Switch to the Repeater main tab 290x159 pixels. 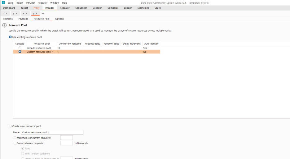click(65, 8)
